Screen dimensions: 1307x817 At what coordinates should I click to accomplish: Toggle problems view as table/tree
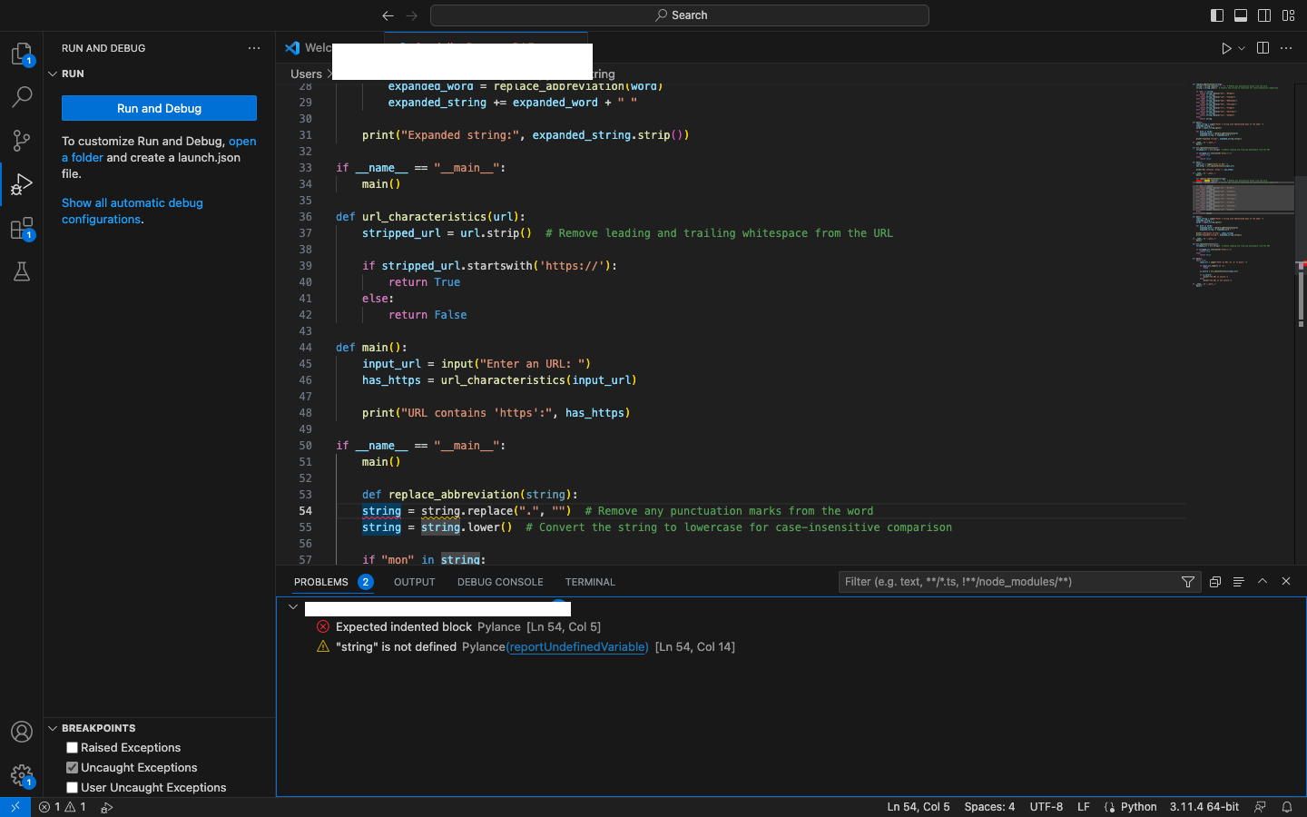(x=1239, y=582)
